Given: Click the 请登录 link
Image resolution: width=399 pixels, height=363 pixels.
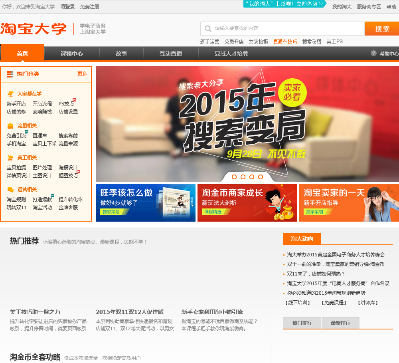Looking at the screenshot, I should pos(67,7).
